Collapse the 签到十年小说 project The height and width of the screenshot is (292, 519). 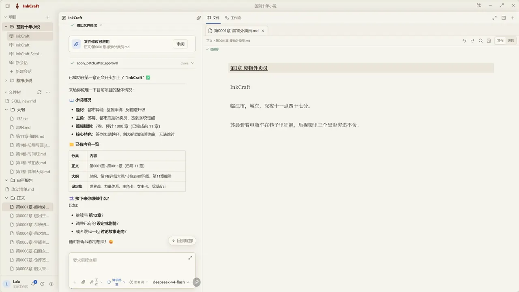click(x=6, y=27)
